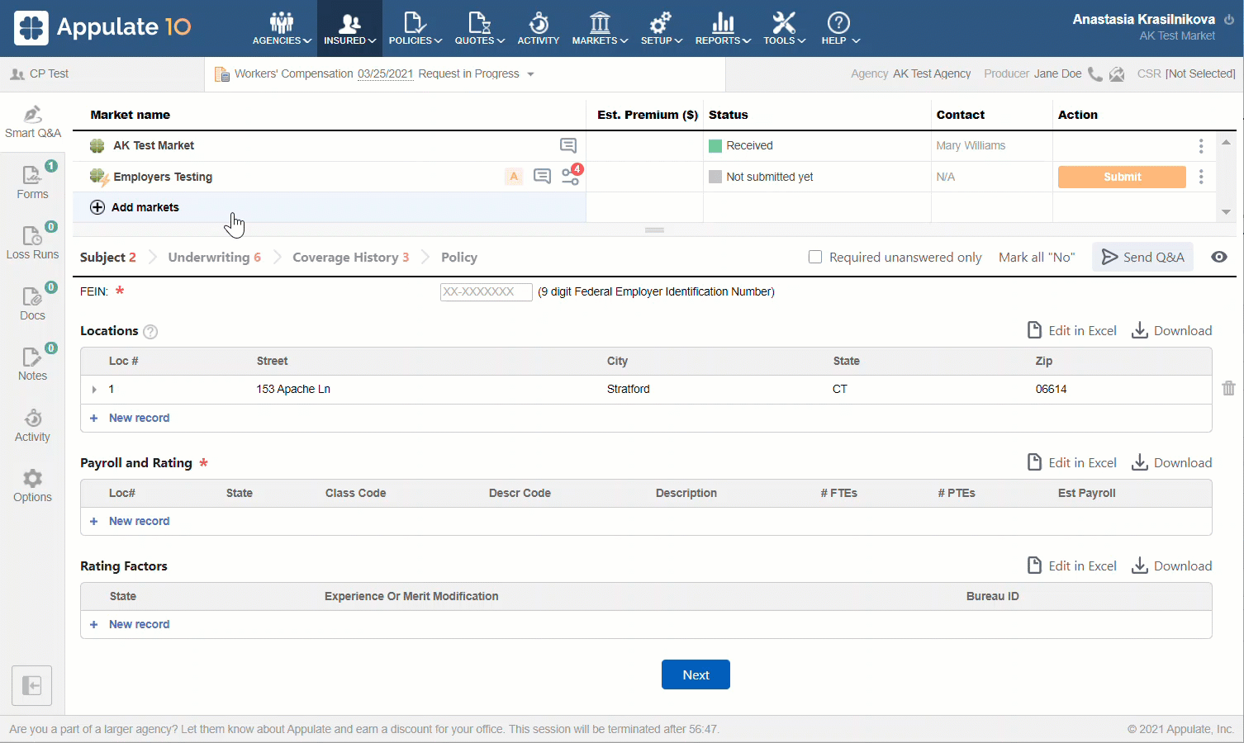This screenshot has height=743, width=1244.
Task: Collapse the left sidebar panel
Action: (31, 685)
